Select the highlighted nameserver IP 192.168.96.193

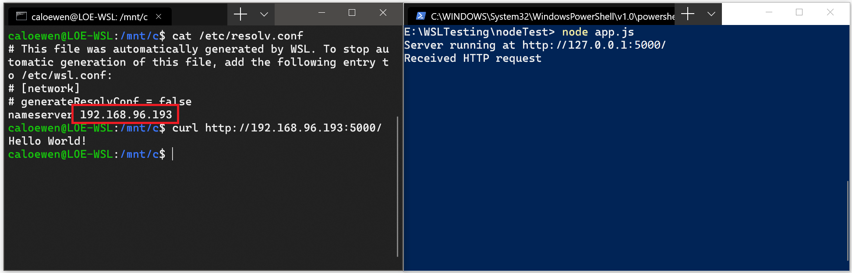125,114
